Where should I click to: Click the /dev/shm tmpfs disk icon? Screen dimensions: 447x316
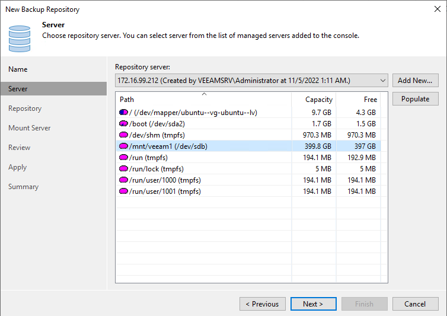(x=124, y=135)
